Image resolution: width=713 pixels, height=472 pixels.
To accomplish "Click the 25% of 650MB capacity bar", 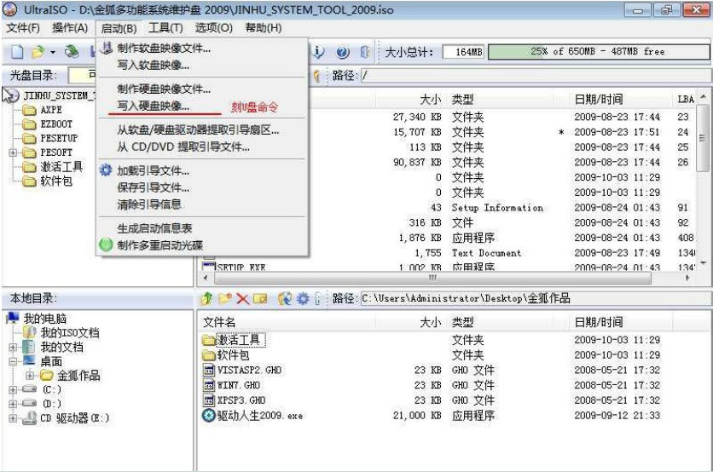I will coord(598,52).
